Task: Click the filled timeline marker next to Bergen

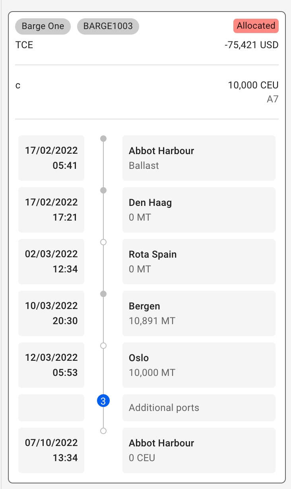Action: (x=103, y=294)
